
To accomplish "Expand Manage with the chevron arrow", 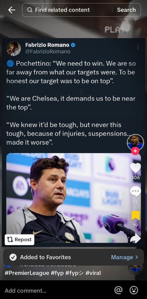I will click(x=137, y=257).
